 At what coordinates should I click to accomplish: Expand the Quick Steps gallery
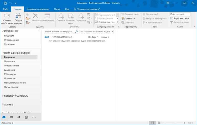tap(117, 22)
